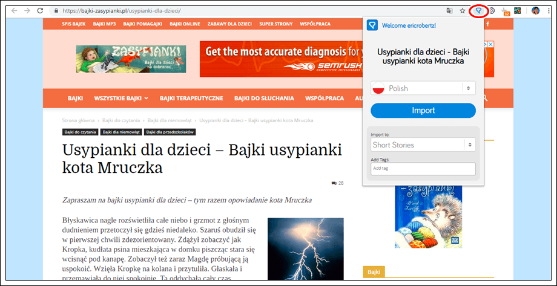This screenshot has height=286, width=557.
Task: Open the Polish language dropdown
Action: pos(423,88)
